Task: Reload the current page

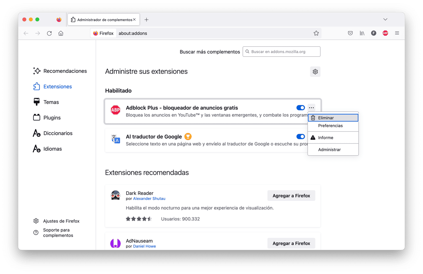Action: click(49, 33)
